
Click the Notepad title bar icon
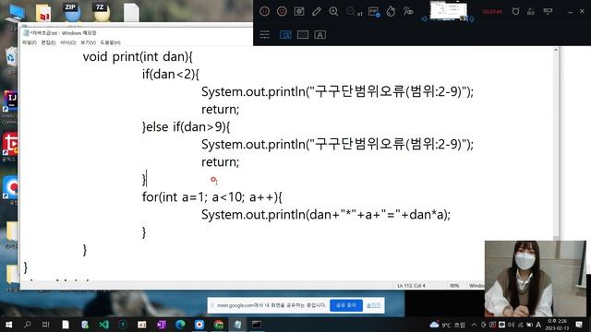coord(26,33)
